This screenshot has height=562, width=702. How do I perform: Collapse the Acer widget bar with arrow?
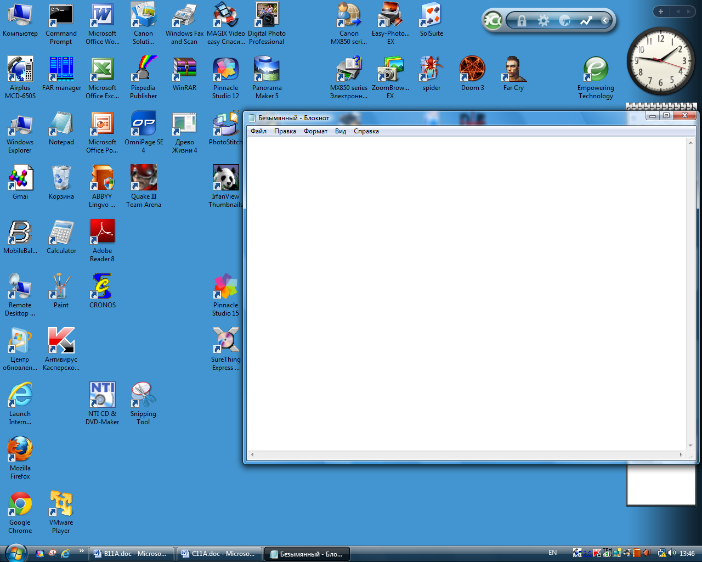pos(605,20)
